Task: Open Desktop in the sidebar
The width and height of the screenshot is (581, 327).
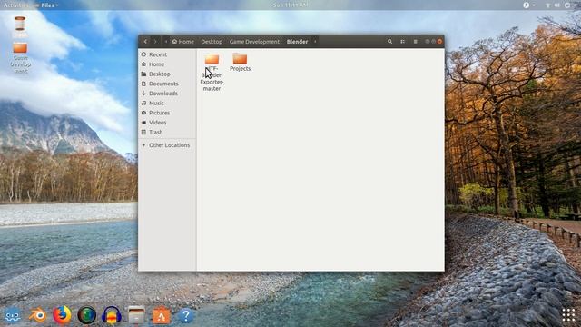Action: point(167,74)
